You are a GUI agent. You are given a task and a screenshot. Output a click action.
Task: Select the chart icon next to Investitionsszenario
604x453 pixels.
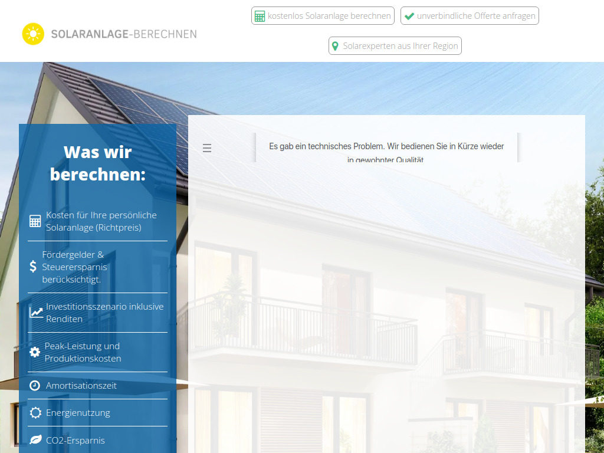pyautogui.click(x=35, y=312)
